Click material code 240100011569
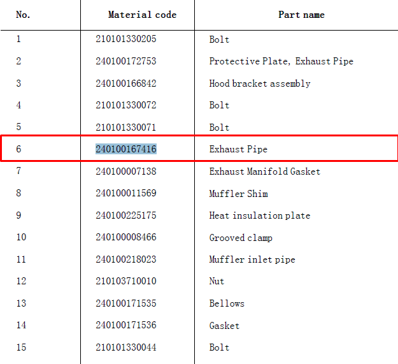The width and height of the screenshot is (398, 364). pos(126,193)
